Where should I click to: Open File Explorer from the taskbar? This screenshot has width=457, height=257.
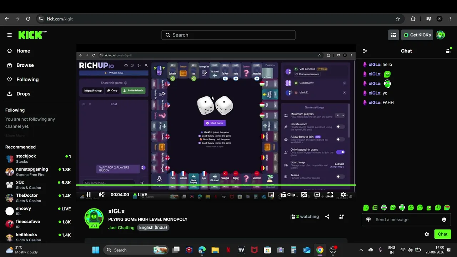(215, 250)
